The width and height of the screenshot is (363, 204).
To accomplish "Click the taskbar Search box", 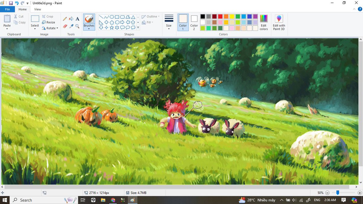I will [x=44, y=200].
